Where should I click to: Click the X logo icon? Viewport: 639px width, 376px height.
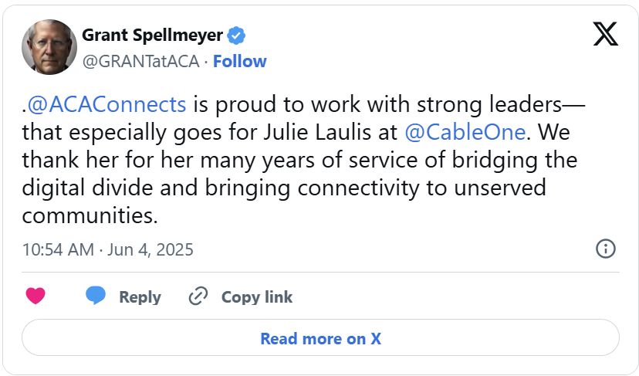coord(605,33)
